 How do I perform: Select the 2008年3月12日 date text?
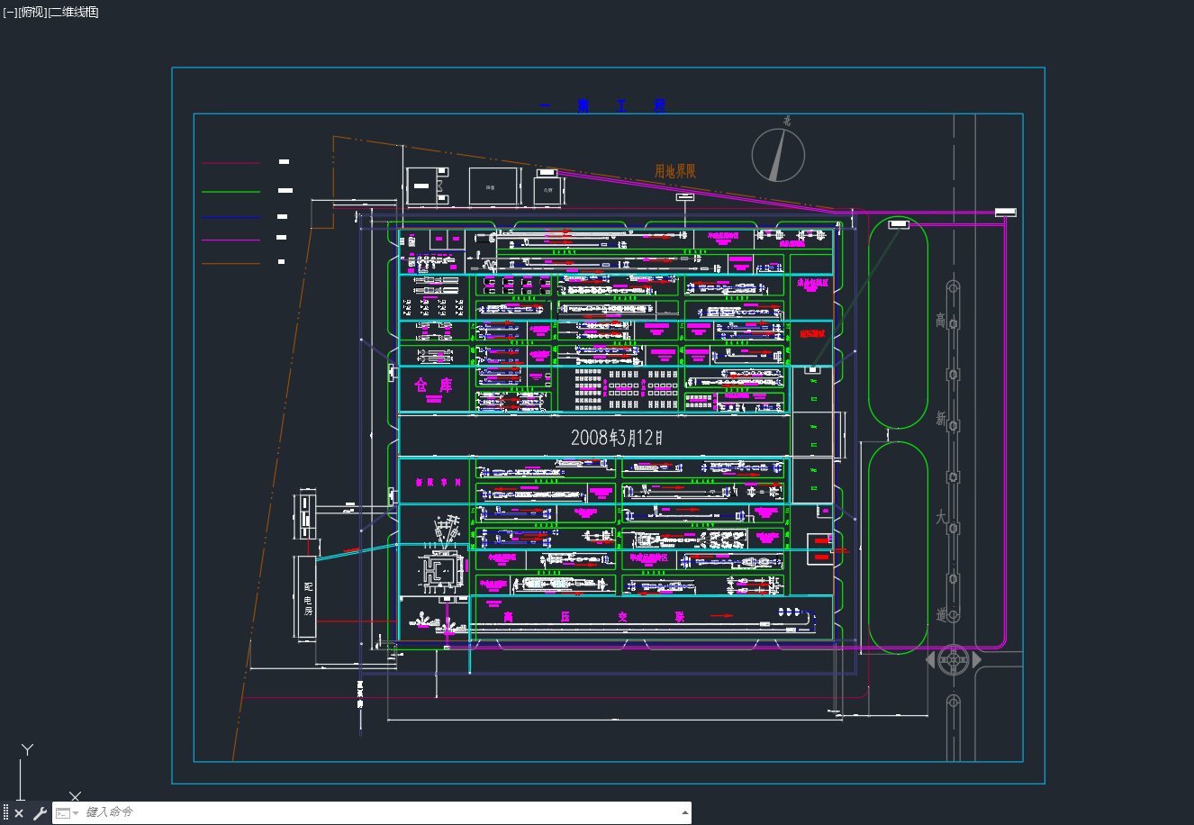coord(617,438)
